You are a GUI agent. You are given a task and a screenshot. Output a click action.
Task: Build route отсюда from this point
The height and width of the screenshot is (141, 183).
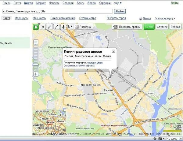click(x=91, y=63)
